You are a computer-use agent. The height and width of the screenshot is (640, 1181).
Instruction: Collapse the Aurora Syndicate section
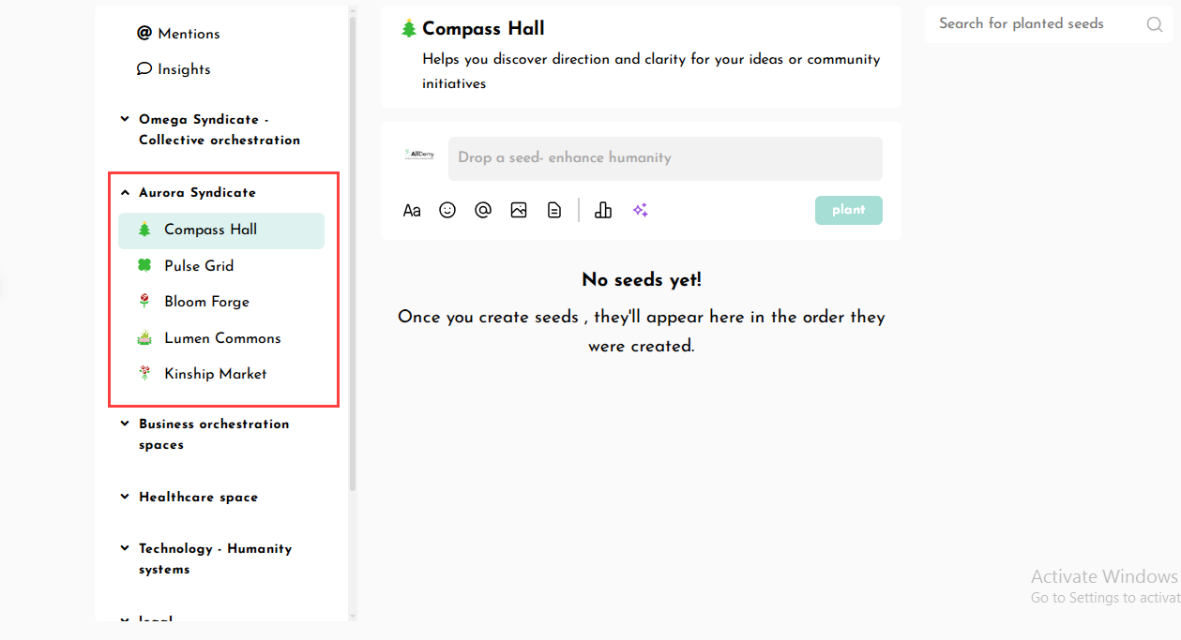pyautogui.click(x=125, y=193)
